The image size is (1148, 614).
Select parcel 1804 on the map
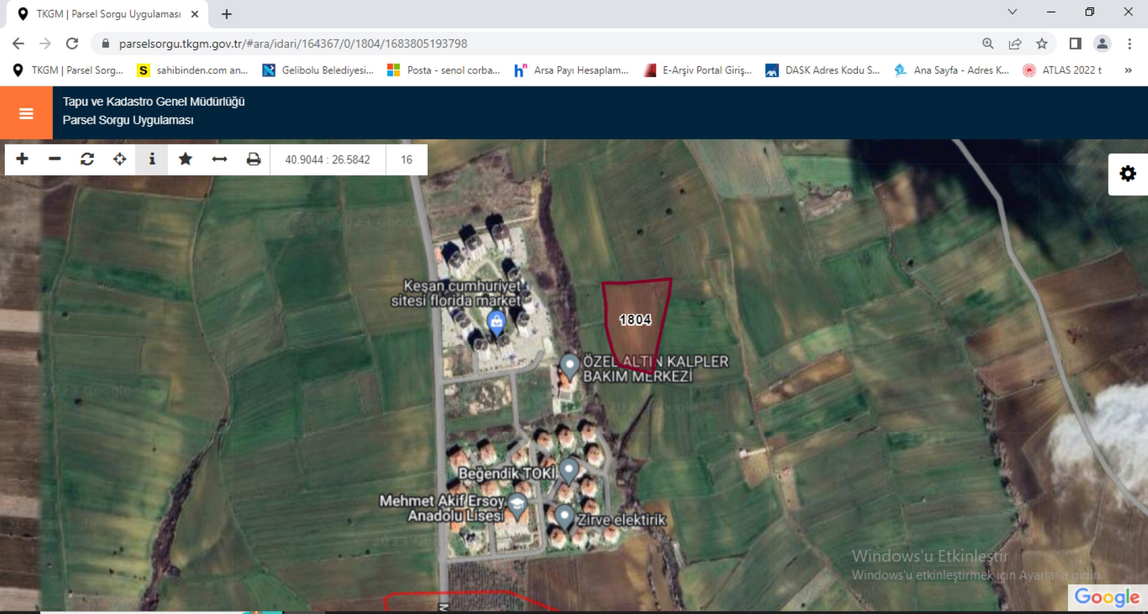(635, 320)
